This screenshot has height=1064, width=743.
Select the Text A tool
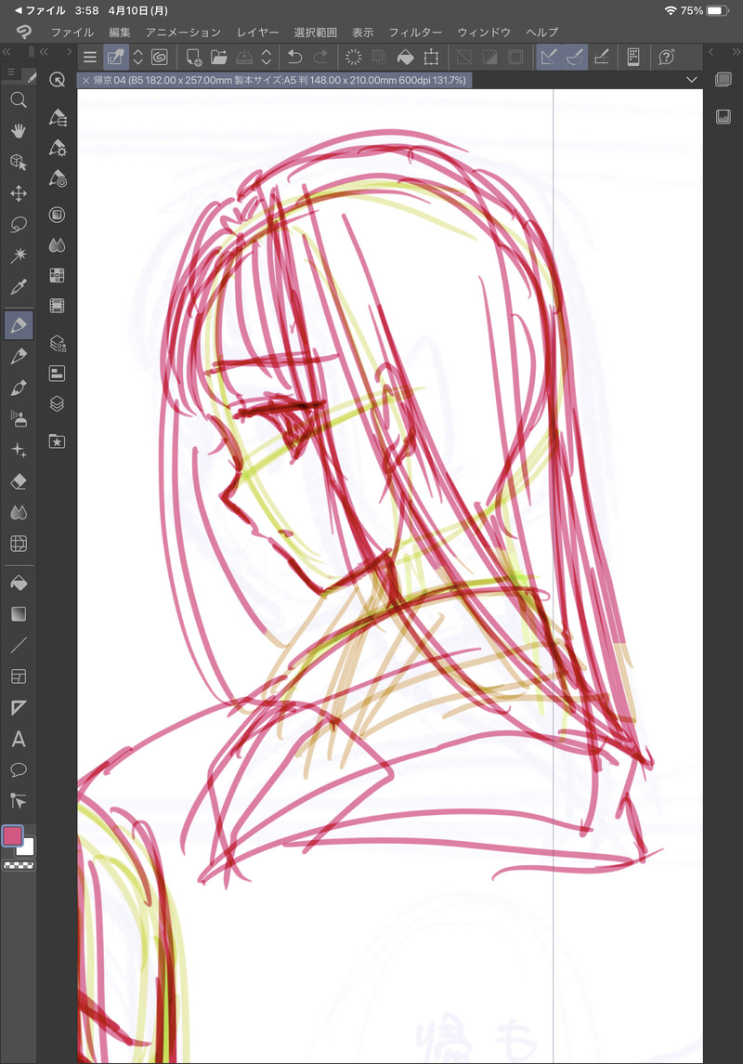point(19,739)
